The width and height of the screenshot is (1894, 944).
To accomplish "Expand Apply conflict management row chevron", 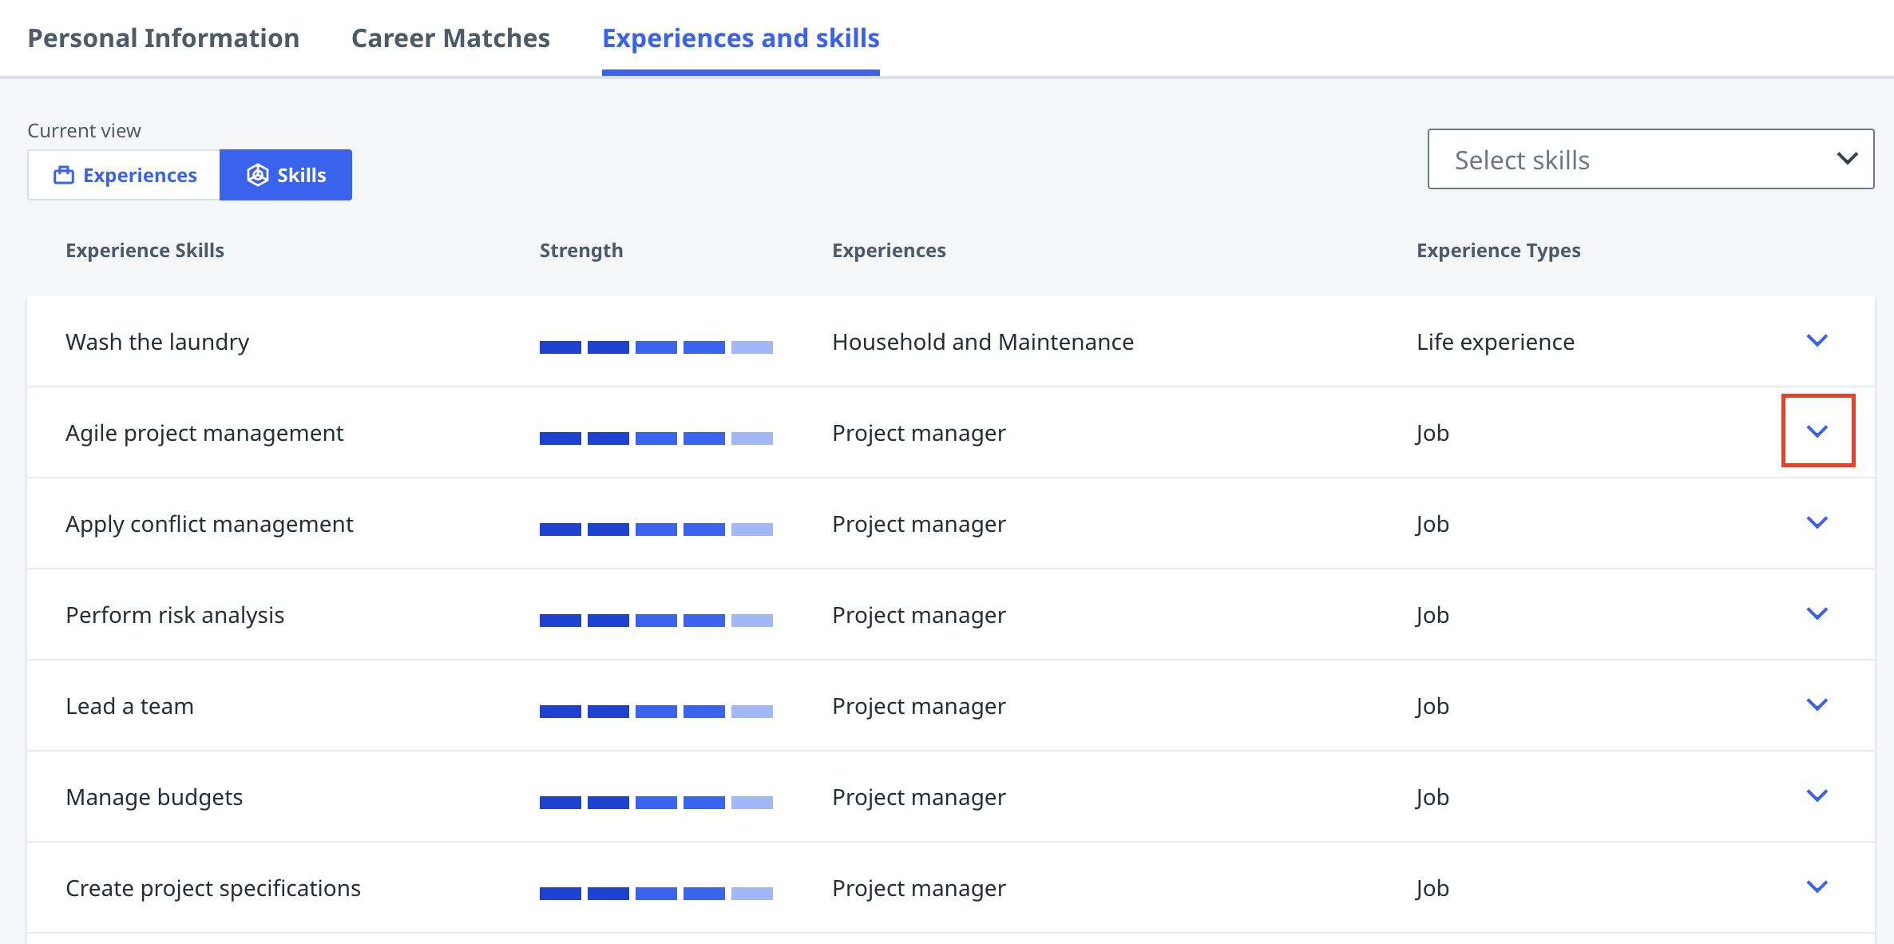I will 1817,523.
